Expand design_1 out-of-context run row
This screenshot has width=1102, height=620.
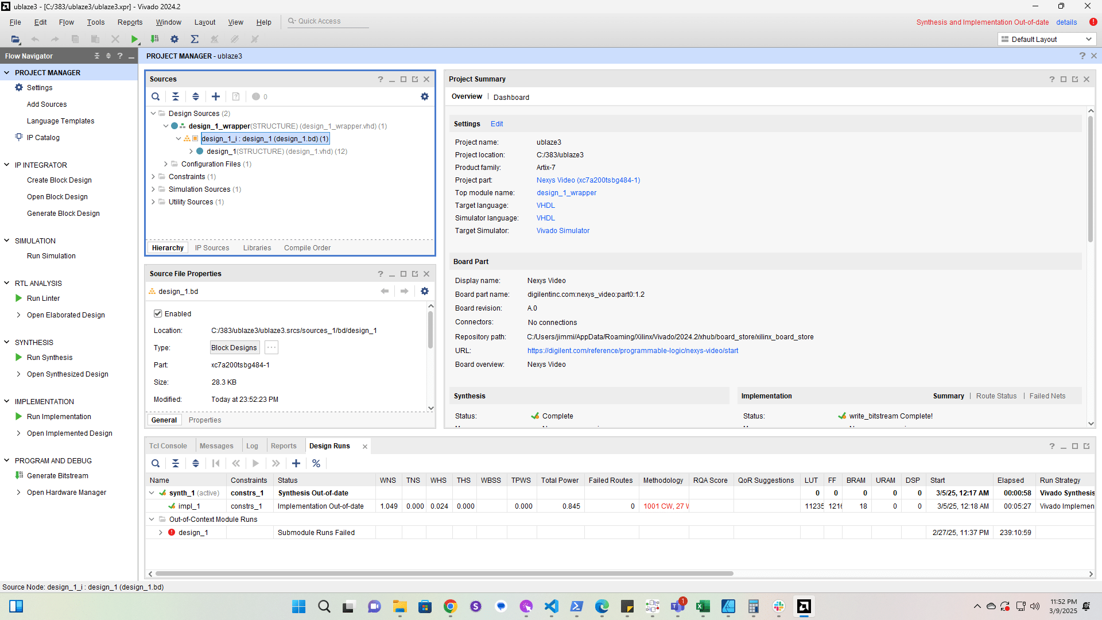coord(161,533)
